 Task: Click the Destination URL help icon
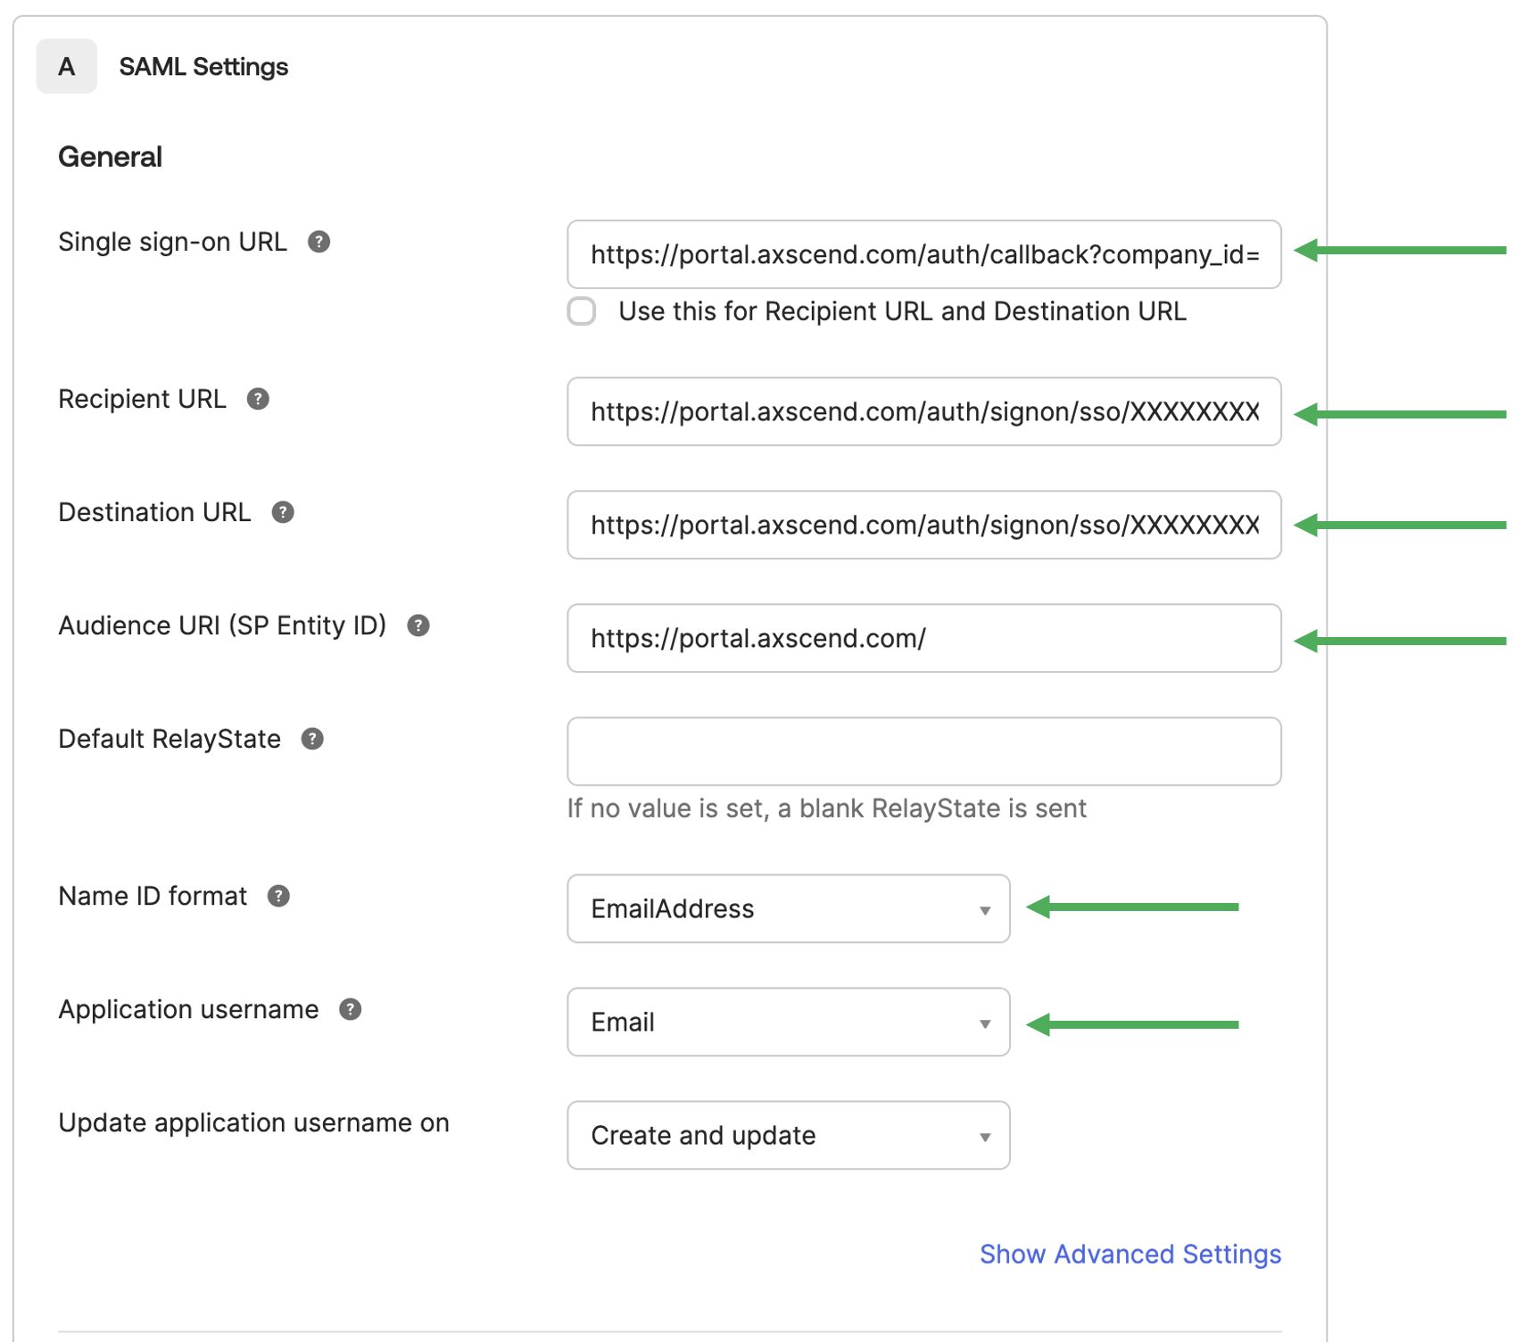tap(283, 512)
